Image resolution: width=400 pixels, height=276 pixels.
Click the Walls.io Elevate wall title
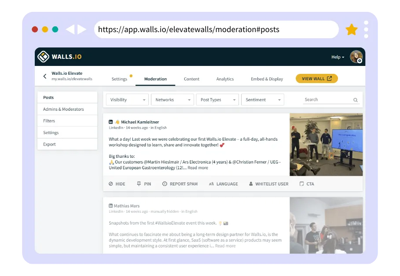tap(67, 73)
